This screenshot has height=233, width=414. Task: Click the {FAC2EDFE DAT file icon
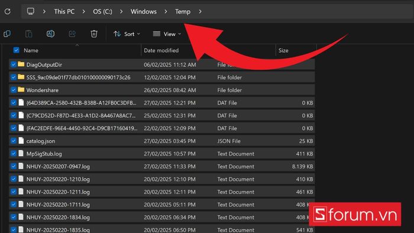(x=21, y=128)
